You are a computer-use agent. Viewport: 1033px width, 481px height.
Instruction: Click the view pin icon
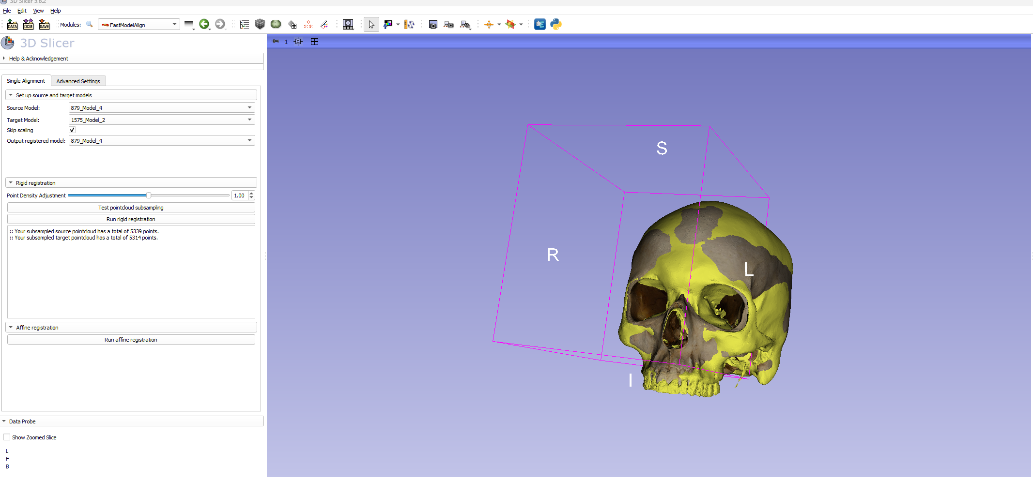coord(276,42)
